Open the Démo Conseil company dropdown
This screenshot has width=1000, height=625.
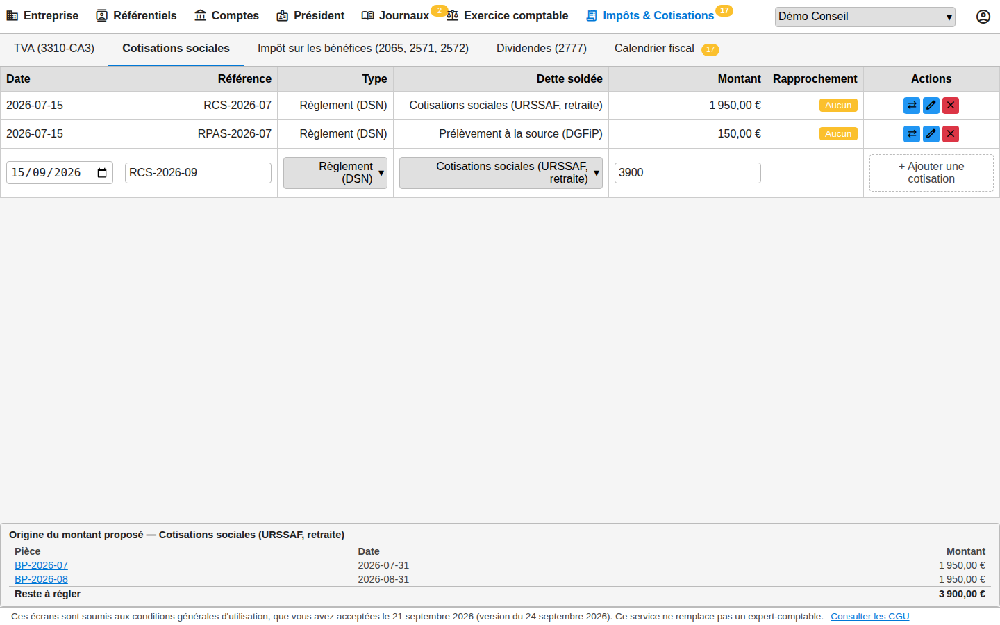coord(865,17)
